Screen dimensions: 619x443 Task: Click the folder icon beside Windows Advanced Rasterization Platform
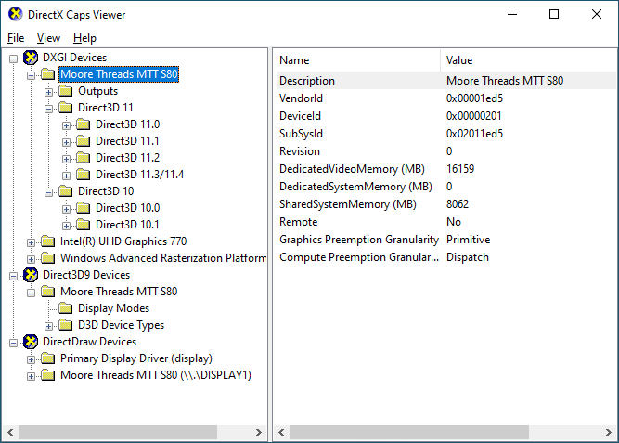[47, 258]
